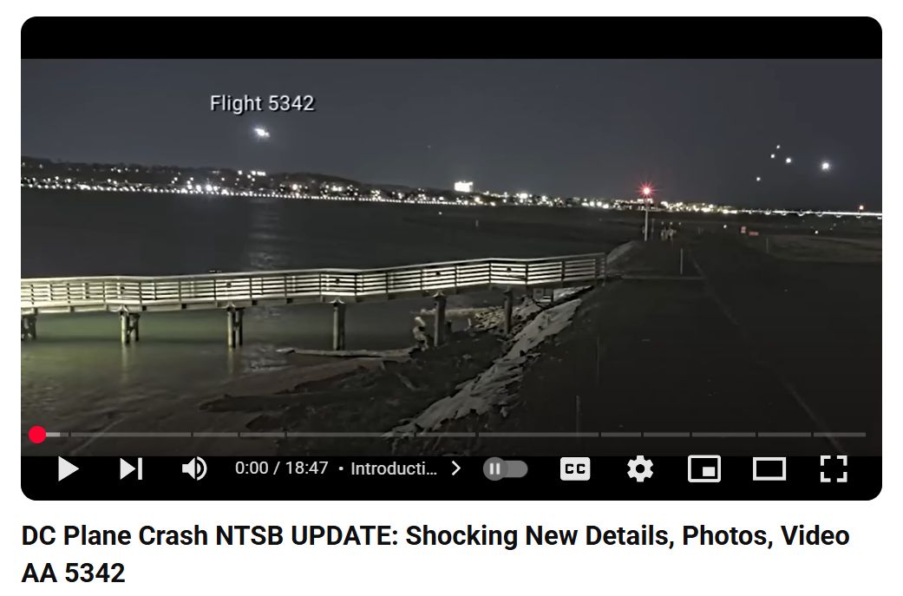Image resolution: width=903 pixels, height=596 pixels.
Task: Open the settings gear menu
Action: pyautogui.click(x=640, y=468)
